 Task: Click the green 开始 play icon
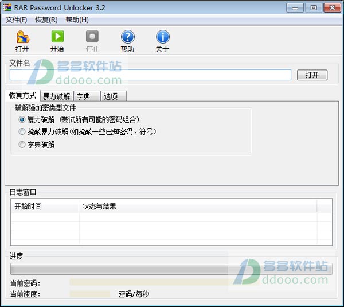pyautogui.click(x=57, y=36)
